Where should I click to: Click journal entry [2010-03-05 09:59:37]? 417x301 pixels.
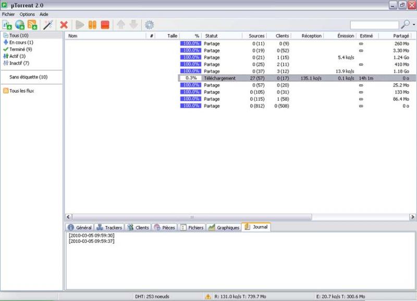(x=92, y=241)
